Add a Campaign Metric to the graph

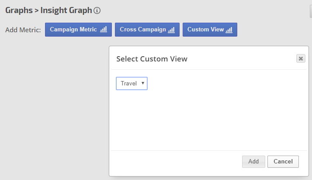click(74, 30)
